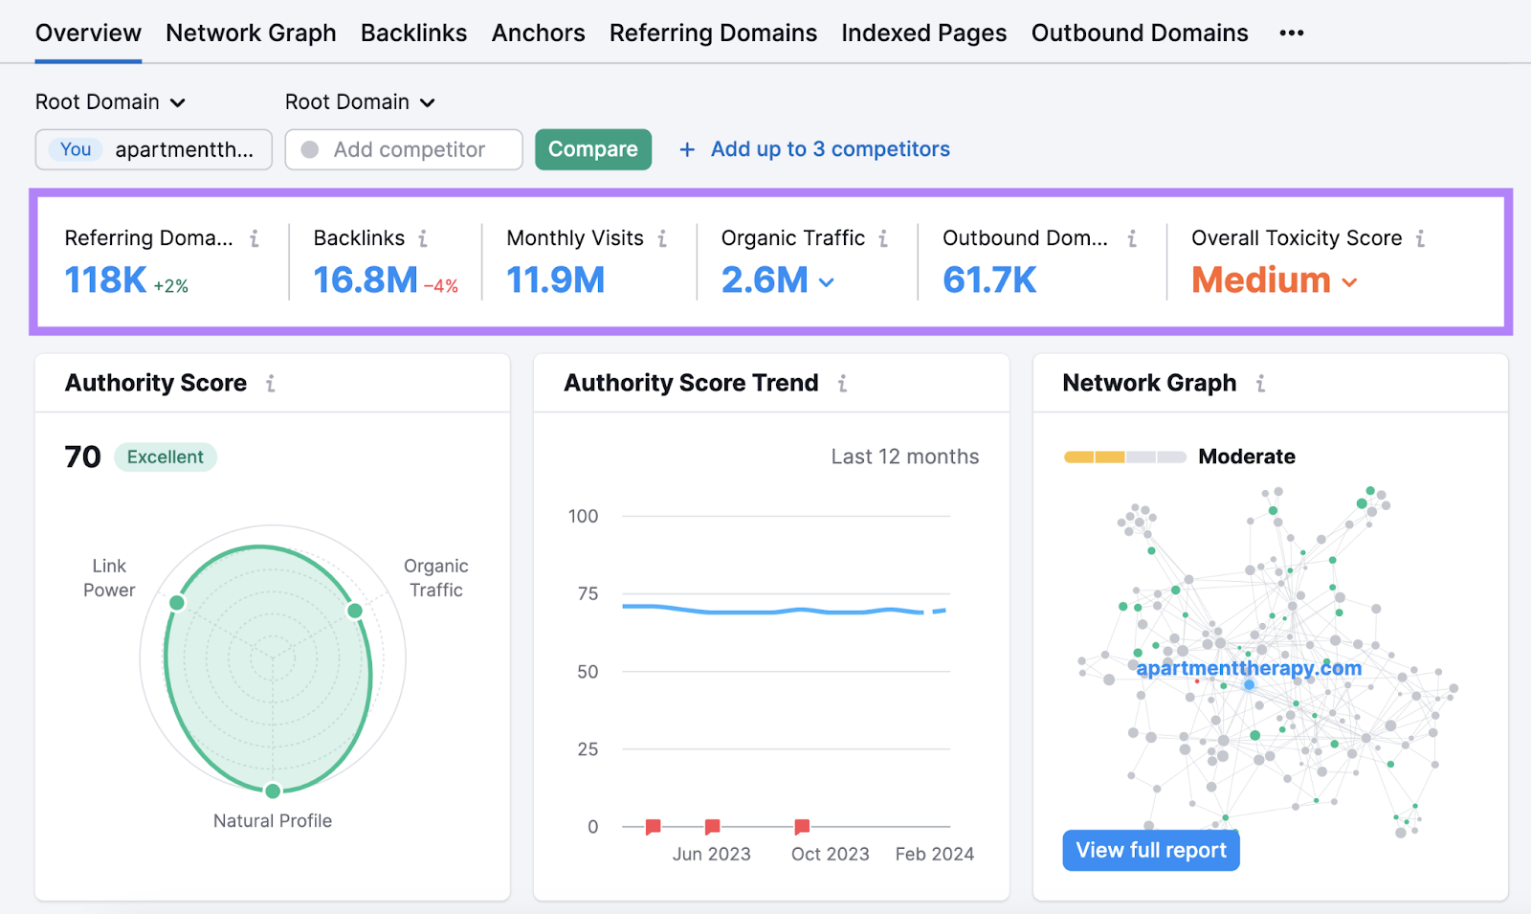Open the Anchors tab
Image resolution: width=1531 pixels, height=914 pixels.
pos(538,32)
